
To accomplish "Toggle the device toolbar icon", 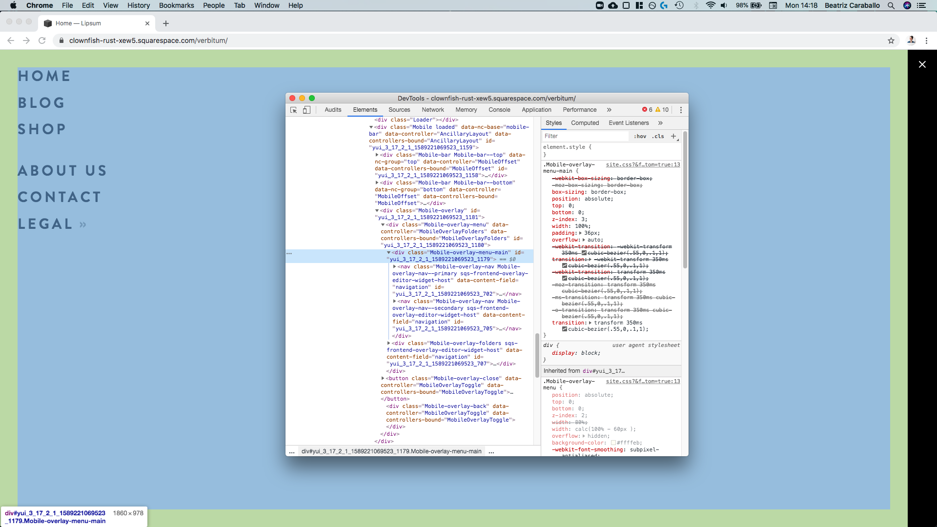I will [x=306, y=110].
